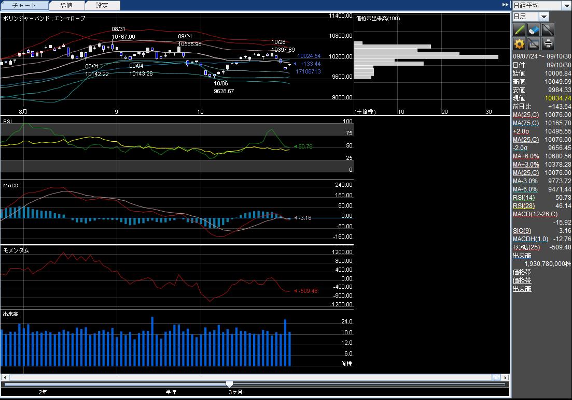The image size is (572, 400).
Task: Open the 日足 timeframe dropdown
Action: coord(544,17)
